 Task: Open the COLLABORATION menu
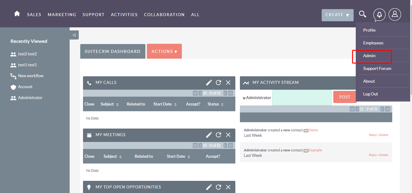(164, 15)
